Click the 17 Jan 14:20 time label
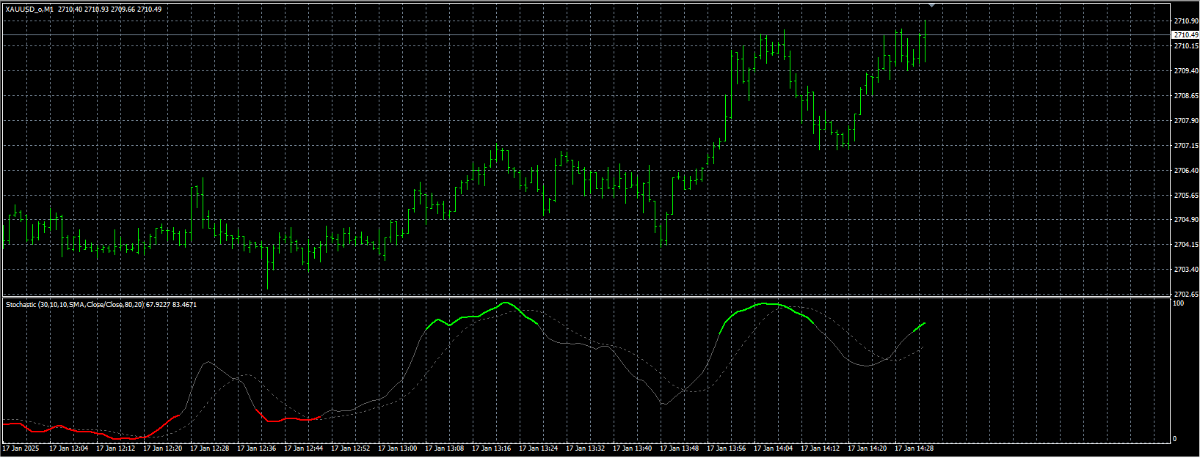The image size is (1200, 458). coord(867,448)
